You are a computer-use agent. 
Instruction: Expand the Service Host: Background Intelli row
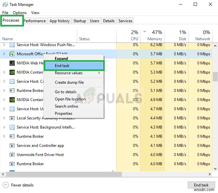coord(4,127)
